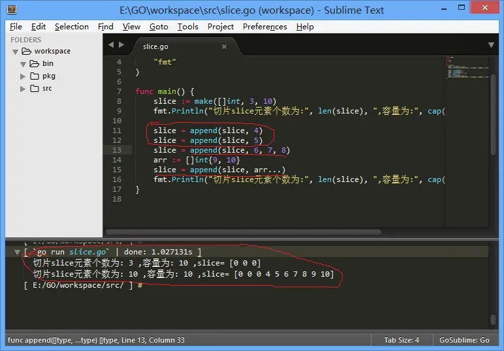Collapse the go run output arrow
Screen dimensions: 504x351
coord(17,252)
